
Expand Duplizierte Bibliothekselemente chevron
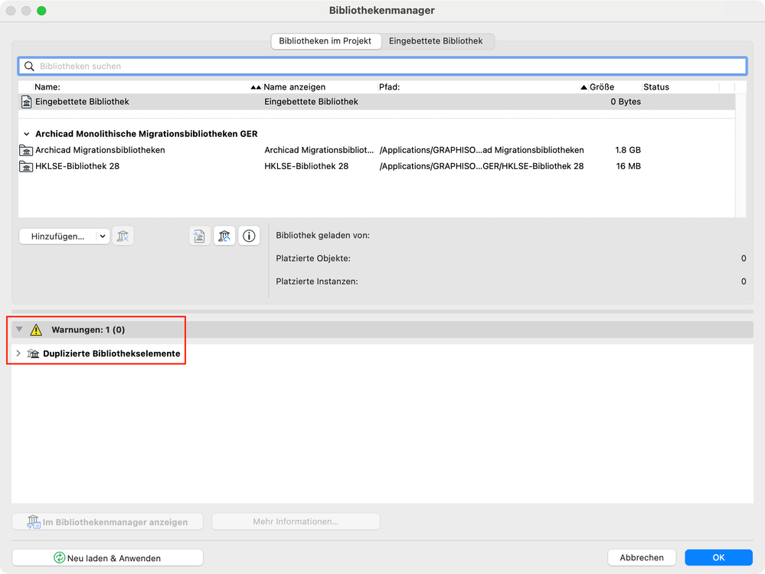point(18,353)
